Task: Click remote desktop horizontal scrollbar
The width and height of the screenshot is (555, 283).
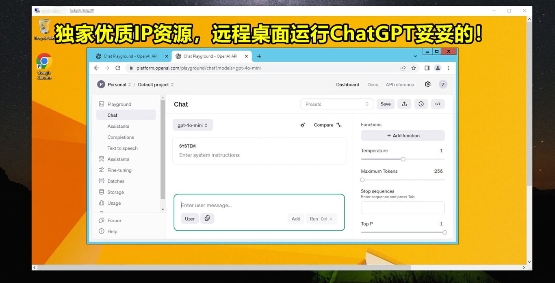Action: coord(224,268)
